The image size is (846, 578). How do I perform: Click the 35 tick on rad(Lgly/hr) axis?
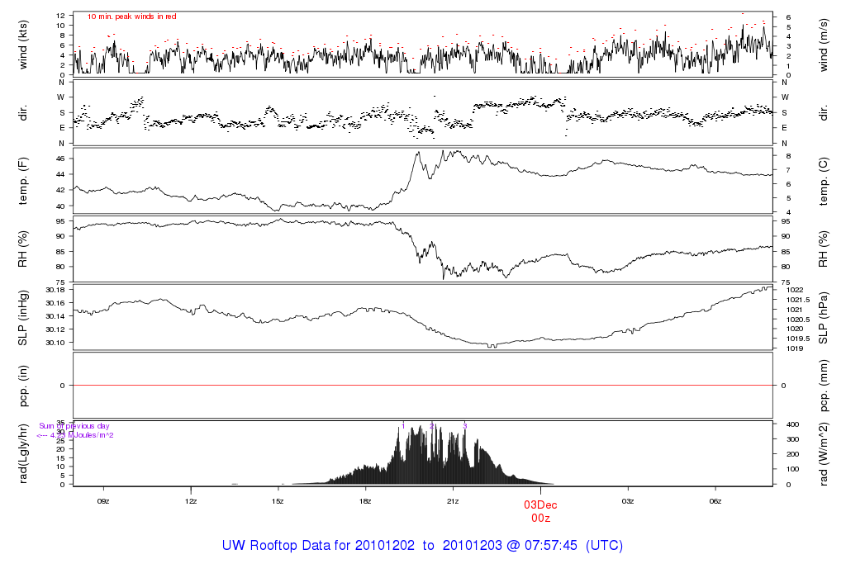point(60,424)
